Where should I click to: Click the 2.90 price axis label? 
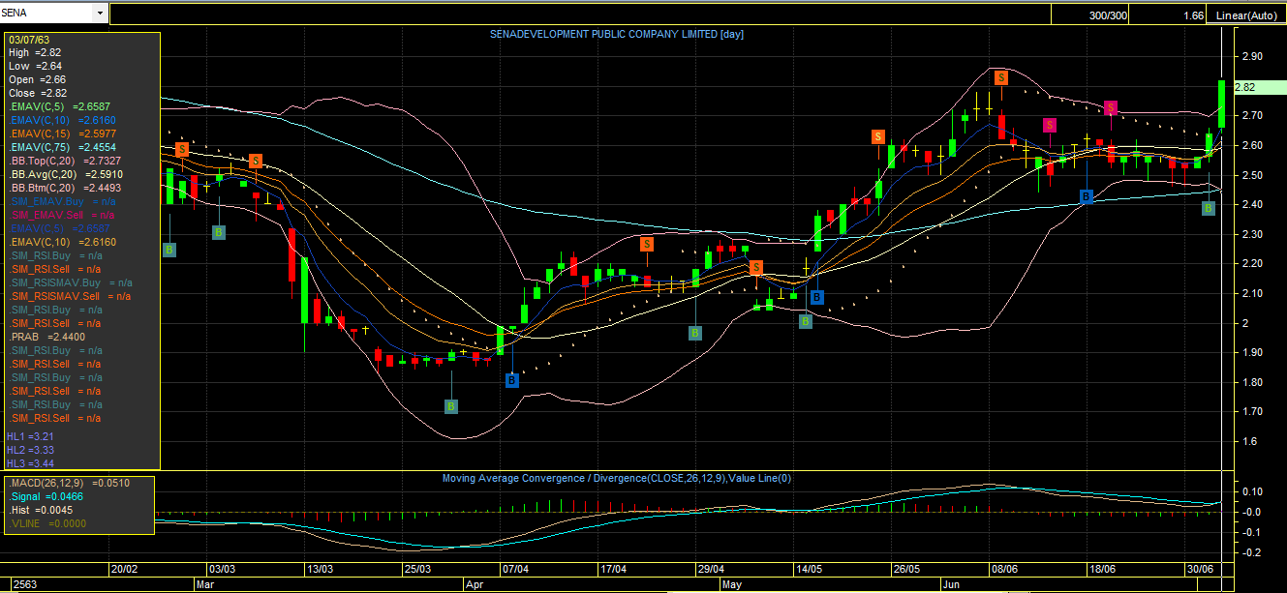[1250, 57]
